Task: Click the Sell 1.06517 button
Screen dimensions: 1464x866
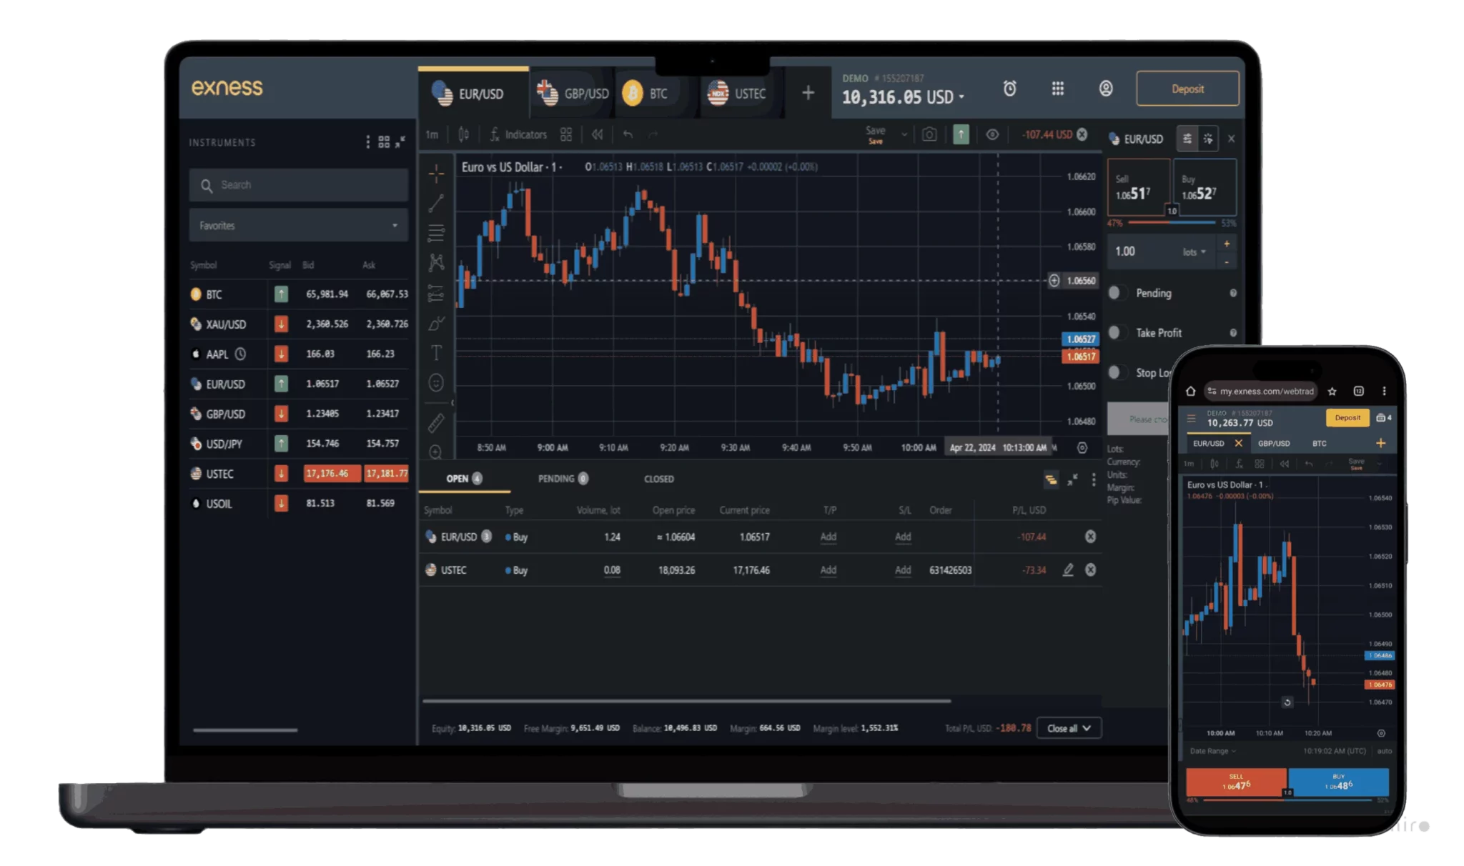Action: tap(1137, 188)
